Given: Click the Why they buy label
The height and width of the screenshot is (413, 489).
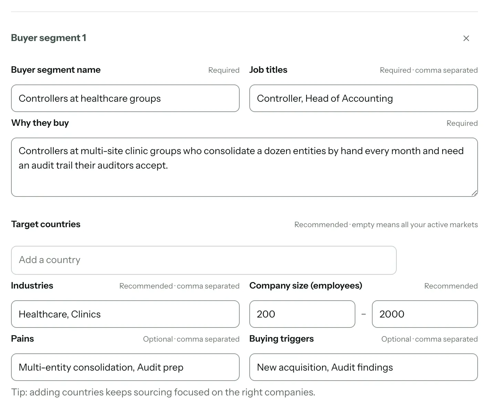Looking at the screenshot, I should 40,123.
